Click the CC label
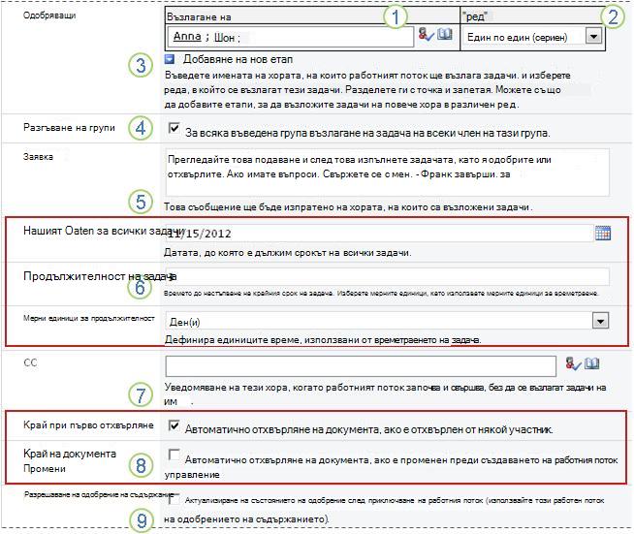This screenshot has height=534, width=634. 30,362
